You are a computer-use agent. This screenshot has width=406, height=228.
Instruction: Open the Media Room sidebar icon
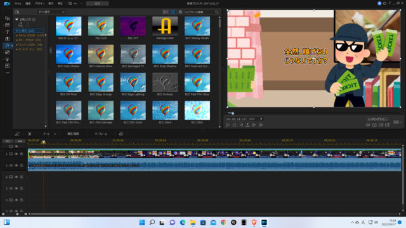[x=7, y=18]
